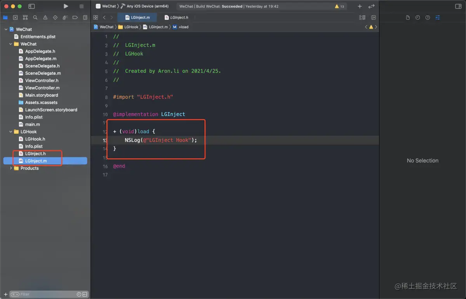
Task: Stop the running build
Action: coord(82,6)
